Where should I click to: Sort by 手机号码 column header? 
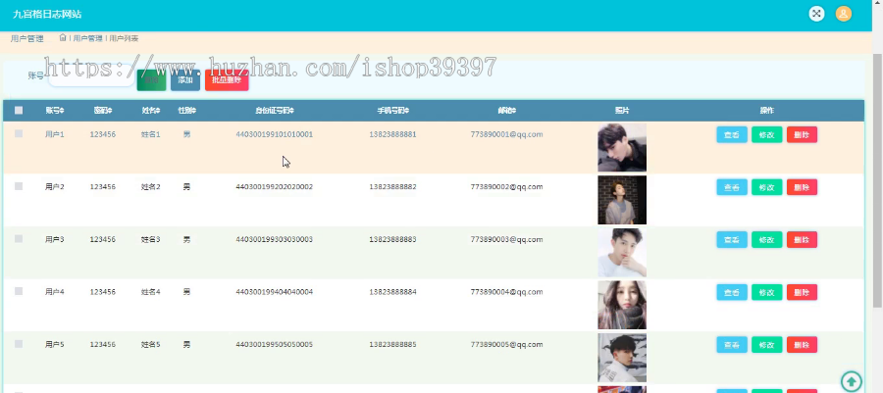coord(393,111)
